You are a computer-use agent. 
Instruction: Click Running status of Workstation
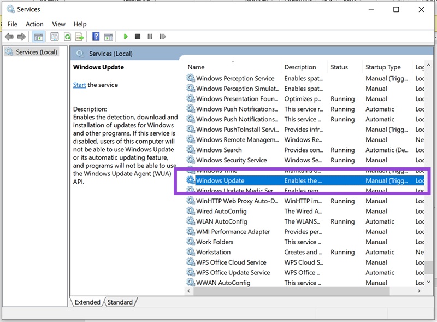[x=342, y=252]
